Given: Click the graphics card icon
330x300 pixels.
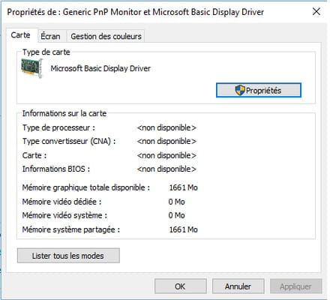Looking at the screenshot, I should click(x=32, y=68).
